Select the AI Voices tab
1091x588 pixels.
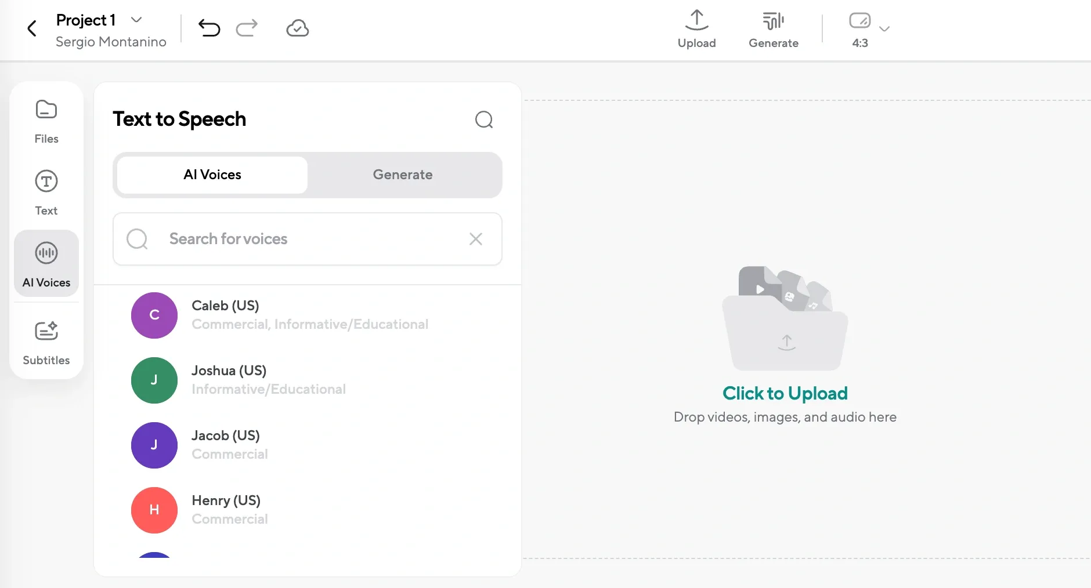[x=212, y=175]
